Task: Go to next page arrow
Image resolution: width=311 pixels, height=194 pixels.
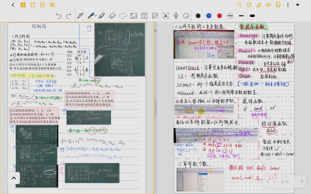Action: 302,182
